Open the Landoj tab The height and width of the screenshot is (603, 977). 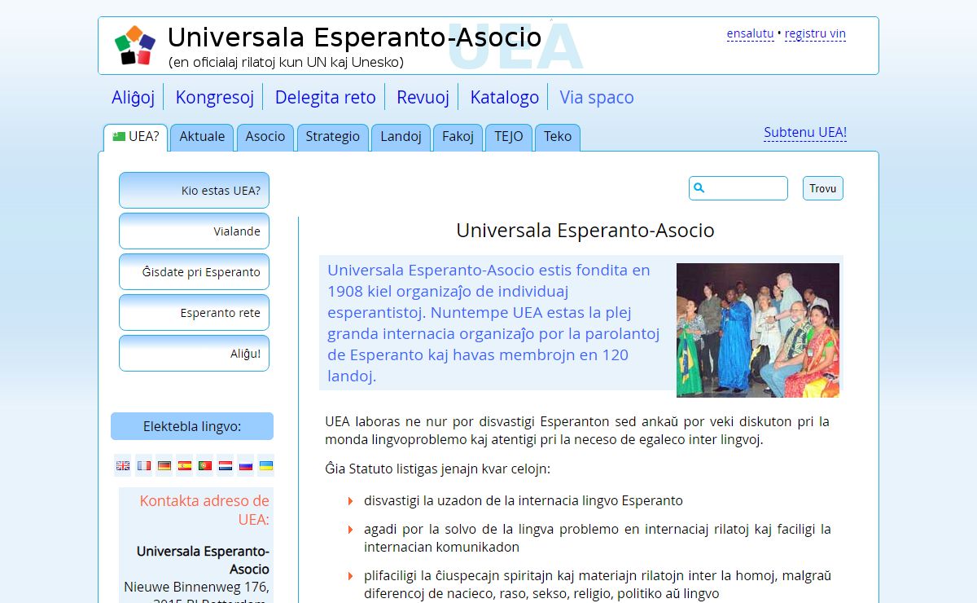tap(401, 137)
